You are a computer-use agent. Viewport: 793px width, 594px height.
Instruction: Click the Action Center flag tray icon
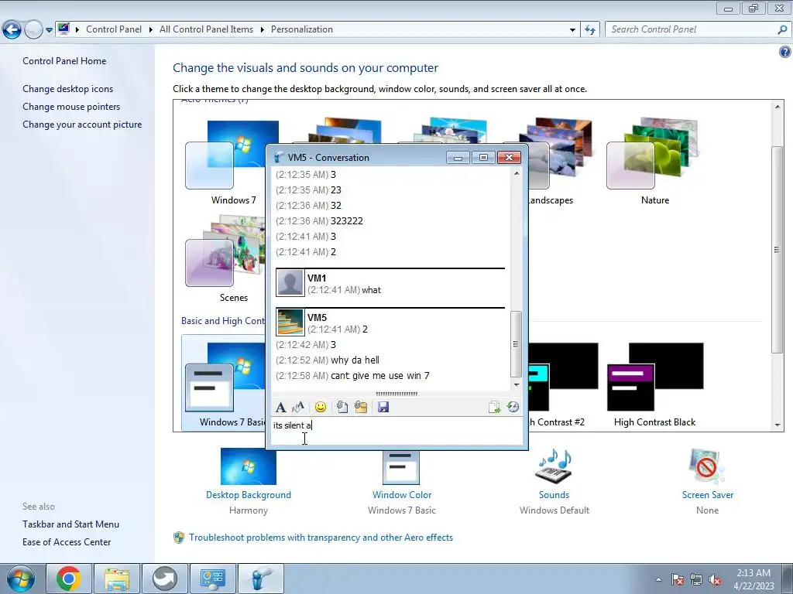click(677, 579)
